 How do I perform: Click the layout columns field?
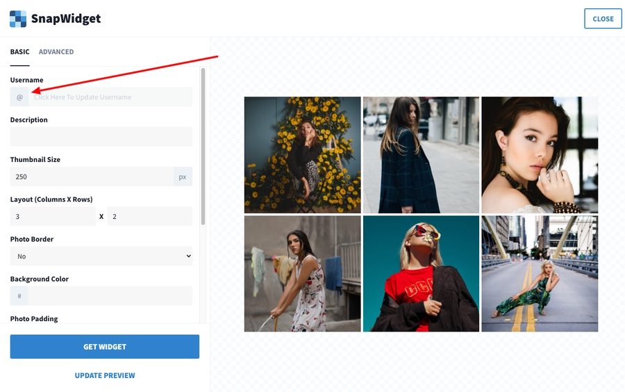point(53,216)
